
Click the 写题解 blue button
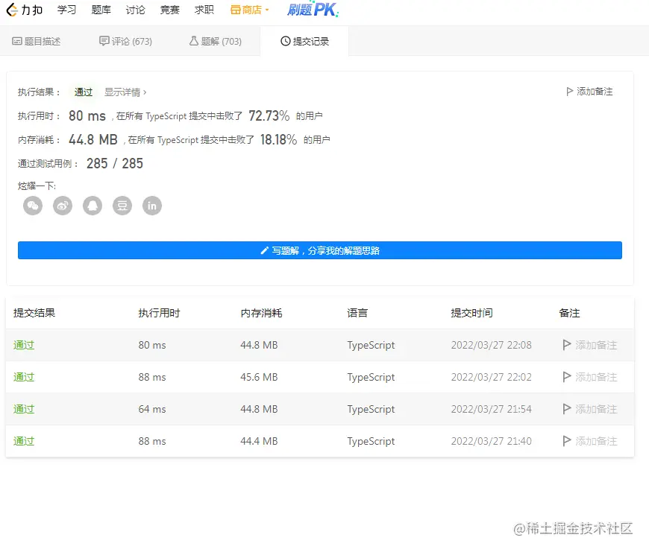click(x=319, y=250)
